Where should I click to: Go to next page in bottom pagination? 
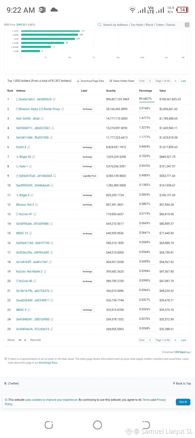click(x=175, y=340)
